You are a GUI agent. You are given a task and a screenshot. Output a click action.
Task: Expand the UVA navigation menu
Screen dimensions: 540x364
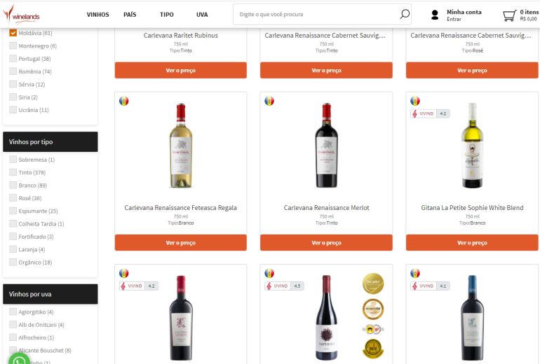pyautogui.click(x=202, y=14)
